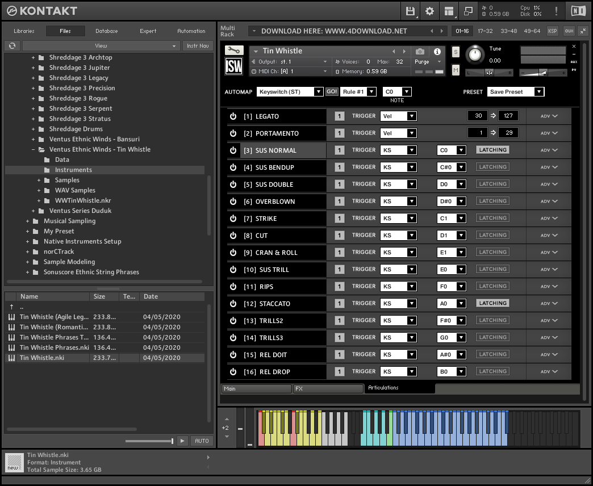Open LEGATO trigger Vel dropdown

click(x=398, y=116)
